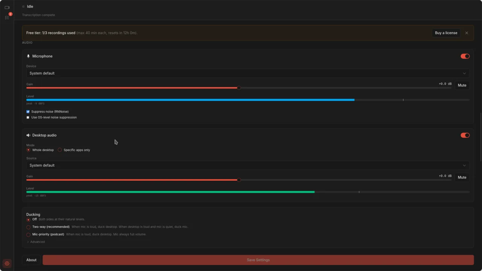Screen dimensions: 482x271
Task: Click the page vertical scrollbar
Action: [x=480, y=137]
